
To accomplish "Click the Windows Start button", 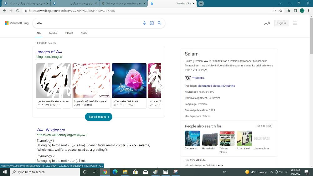I will click(x=5, y=172).
